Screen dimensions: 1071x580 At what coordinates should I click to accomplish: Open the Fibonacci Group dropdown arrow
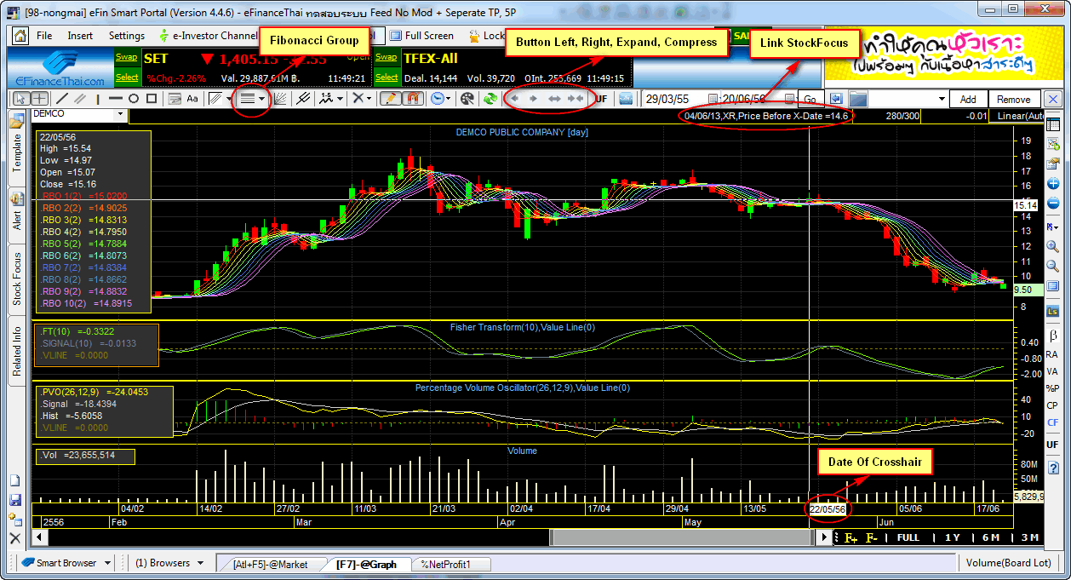click(261, 99)
